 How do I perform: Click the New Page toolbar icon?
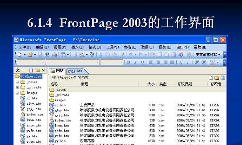tap(20, 54)
